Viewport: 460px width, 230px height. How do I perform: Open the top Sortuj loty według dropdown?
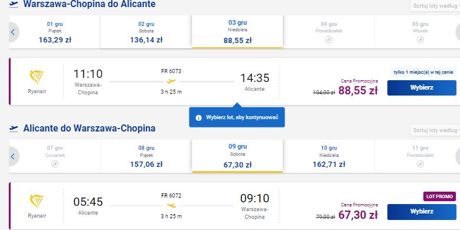pos(435,5)
